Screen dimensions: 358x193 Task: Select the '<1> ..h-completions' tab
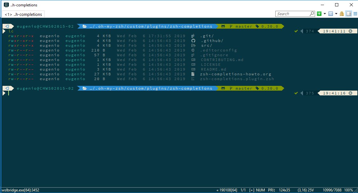[23, 14]
